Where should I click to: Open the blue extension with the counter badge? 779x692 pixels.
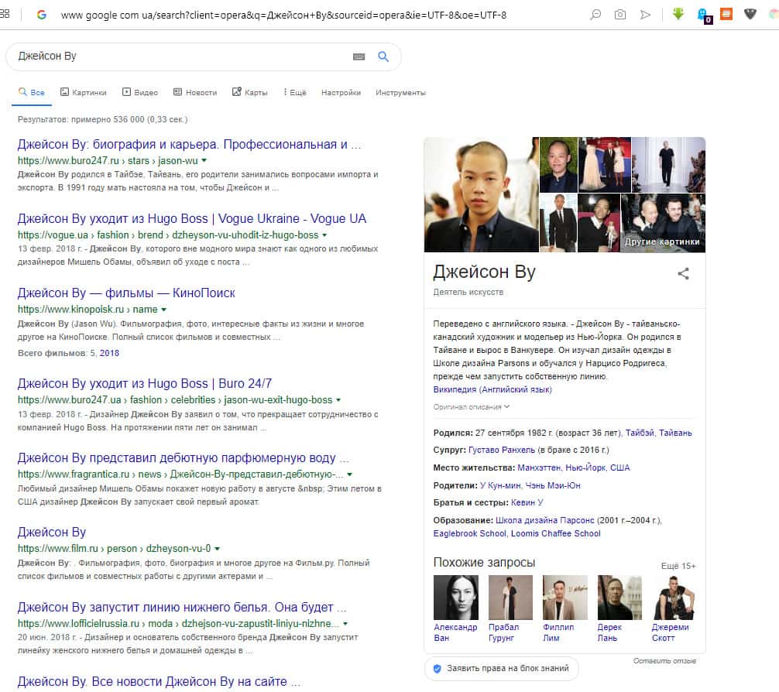[705, 15]
